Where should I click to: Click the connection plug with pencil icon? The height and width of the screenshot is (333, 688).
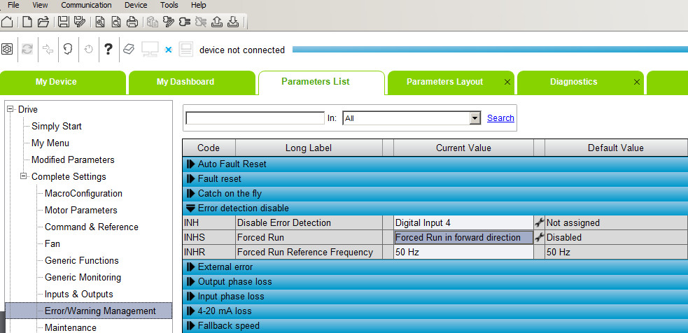click(x=169, y=22)
